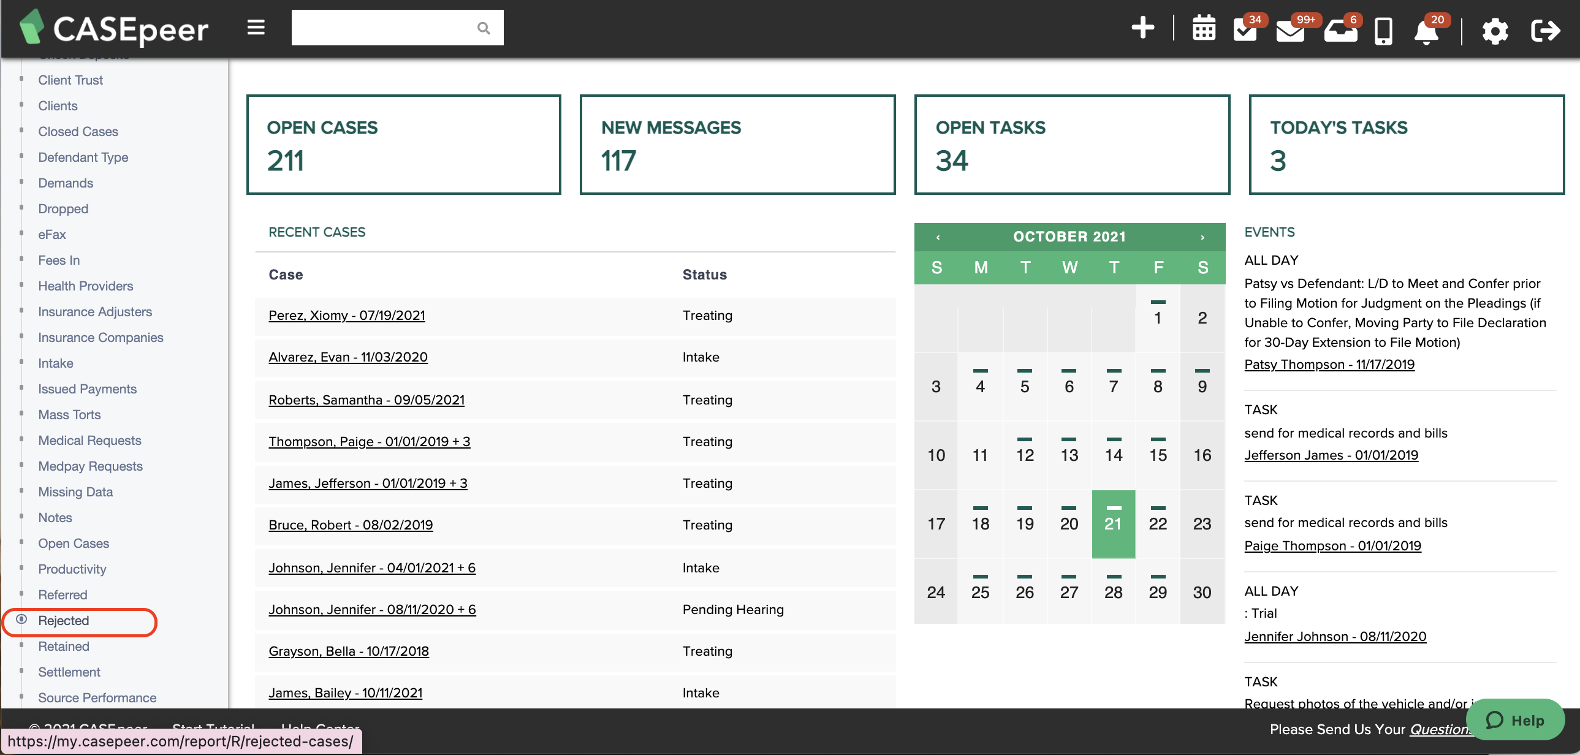Viewport: 1580px width, 755px height.
Task: Open Insurance Companies in the sidebar
Action: 101,337
